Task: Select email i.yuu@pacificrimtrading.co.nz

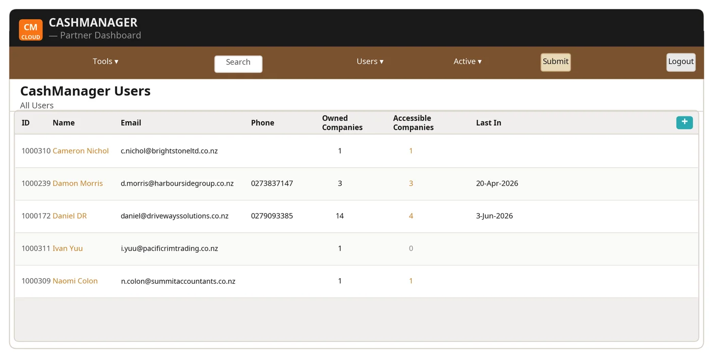Action: [169, 249]
